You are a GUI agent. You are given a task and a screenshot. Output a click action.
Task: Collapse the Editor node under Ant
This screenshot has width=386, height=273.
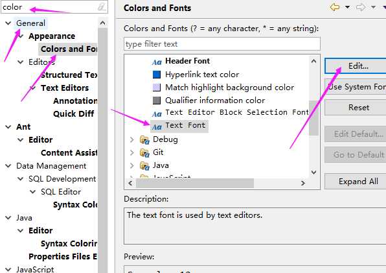coord(21,140)
